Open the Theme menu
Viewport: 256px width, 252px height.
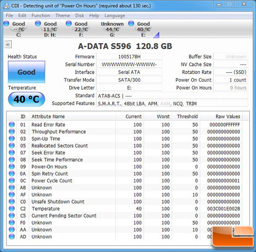[x=63, y=15]
